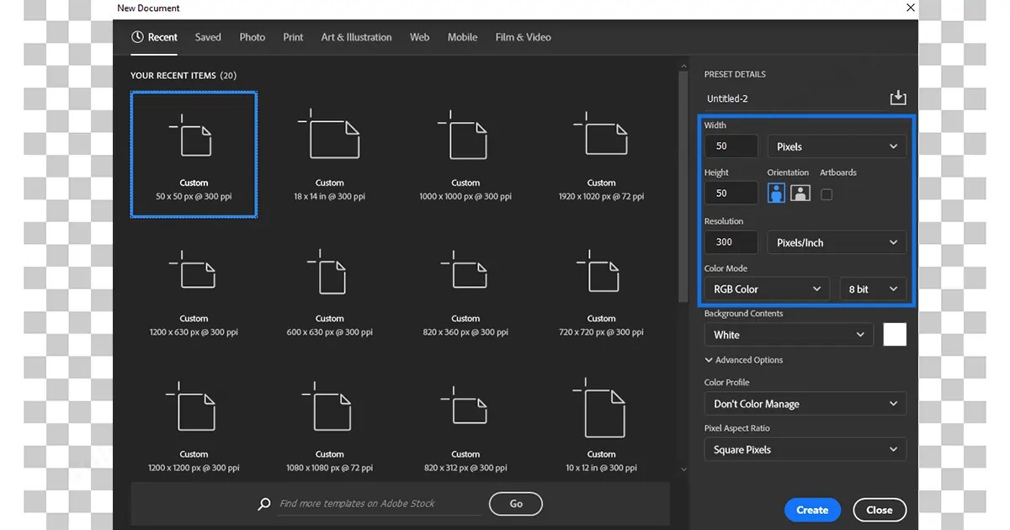Click the search magnifier icon
1010x530 pixels.
[x=263, y=503]
